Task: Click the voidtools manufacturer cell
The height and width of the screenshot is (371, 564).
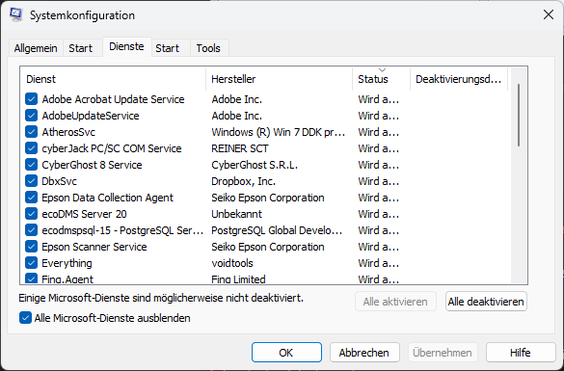Action: (x=232, y=263)
